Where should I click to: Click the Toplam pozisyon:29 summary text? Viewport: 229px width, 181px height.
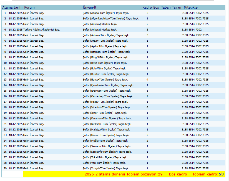[144, 174]
